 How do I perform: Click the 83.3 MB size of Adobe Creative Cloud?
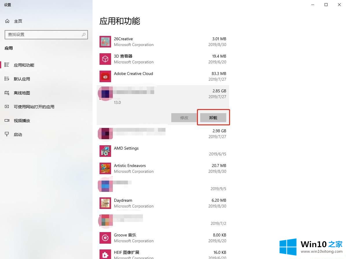coord(219,74)
